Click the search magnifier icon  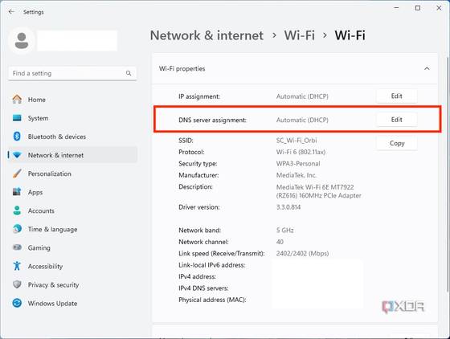(x=129, y=73)
